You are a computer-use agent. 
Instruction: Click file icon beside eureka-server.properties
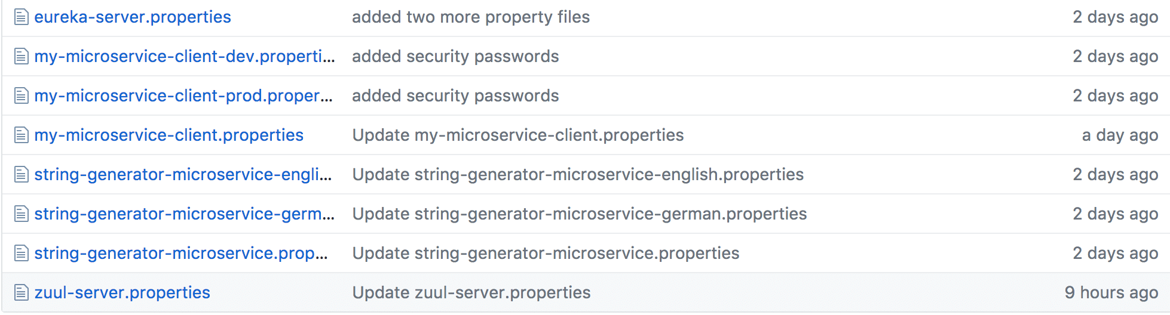point(22,17)
